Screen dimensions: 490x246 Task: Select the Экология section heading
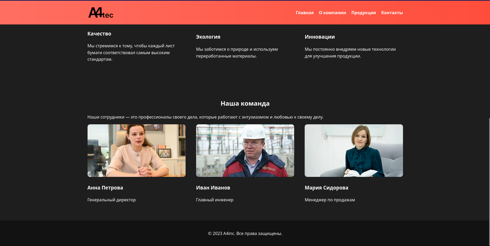[208, 37]
